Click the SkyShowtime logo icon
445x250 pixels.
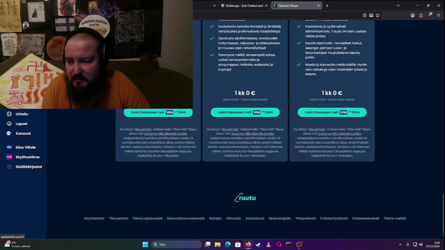pyautogui.click(x=9, y=157)
